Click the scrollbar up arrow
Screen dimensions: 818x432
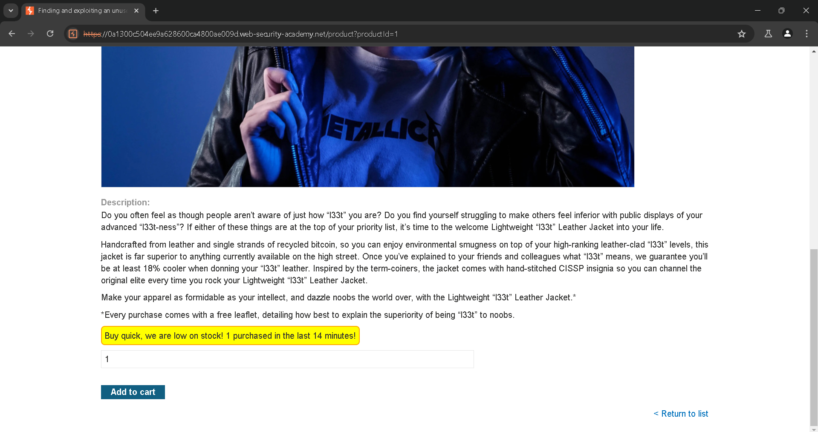(814, 51)
